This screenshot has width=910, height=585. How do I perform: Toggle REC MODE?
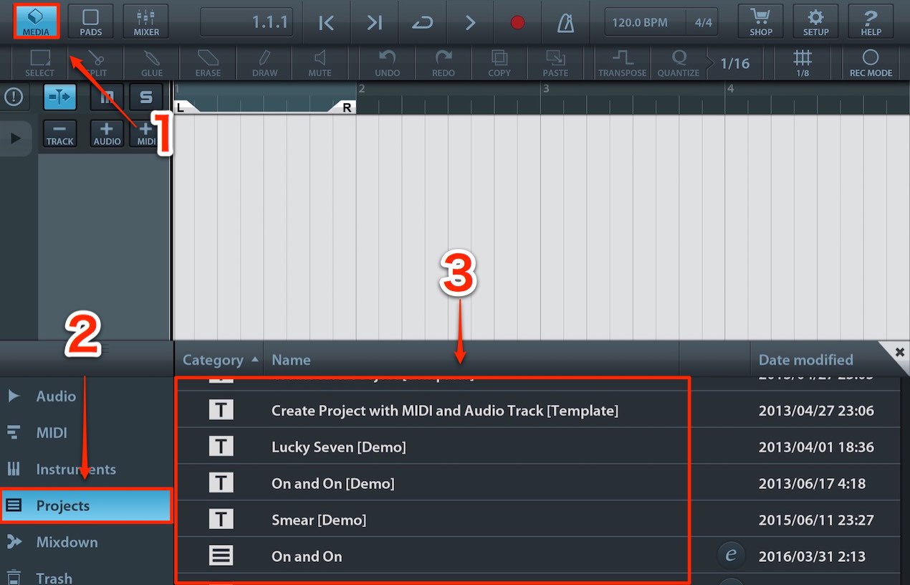pos(871,63)
